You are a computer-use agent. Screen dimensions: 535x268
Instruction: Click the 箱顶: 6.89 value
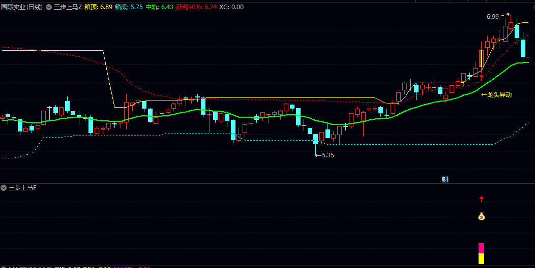[98, 7]
